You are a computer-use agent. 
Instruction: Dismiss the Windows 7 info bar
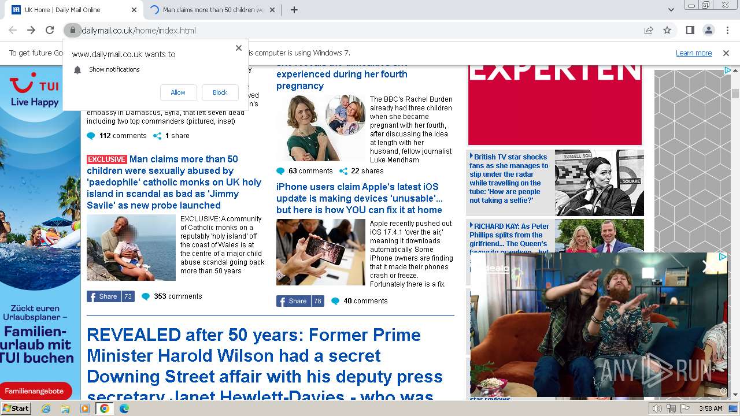point(726,53)
